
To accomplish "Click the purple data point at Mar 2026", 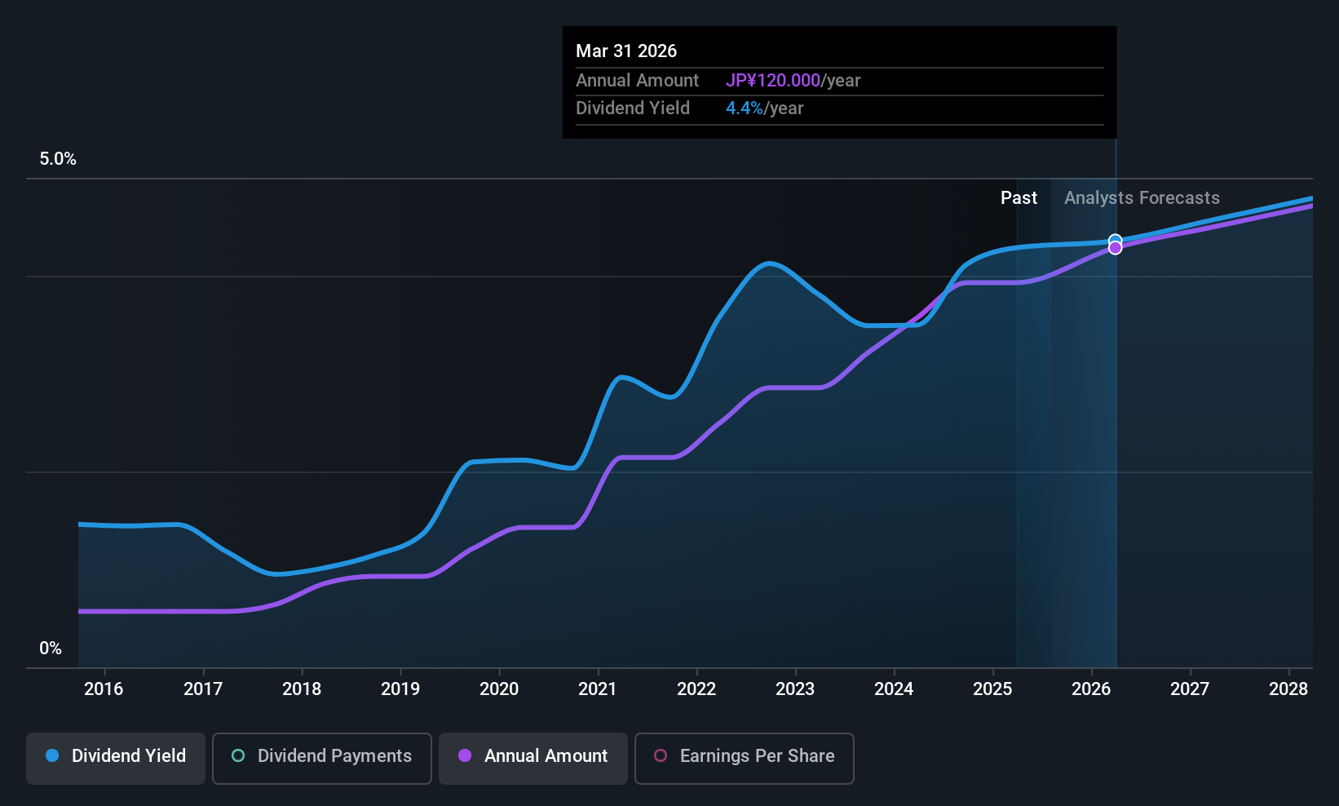I will coord(1115,248).
